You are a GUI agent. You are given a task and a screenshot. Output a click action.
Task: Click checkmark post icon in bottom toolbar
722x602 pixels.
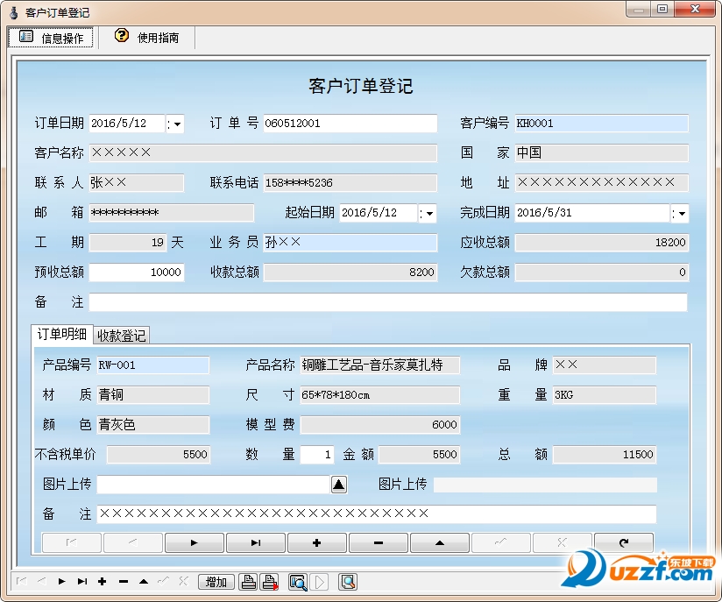[x=164, y=581]
